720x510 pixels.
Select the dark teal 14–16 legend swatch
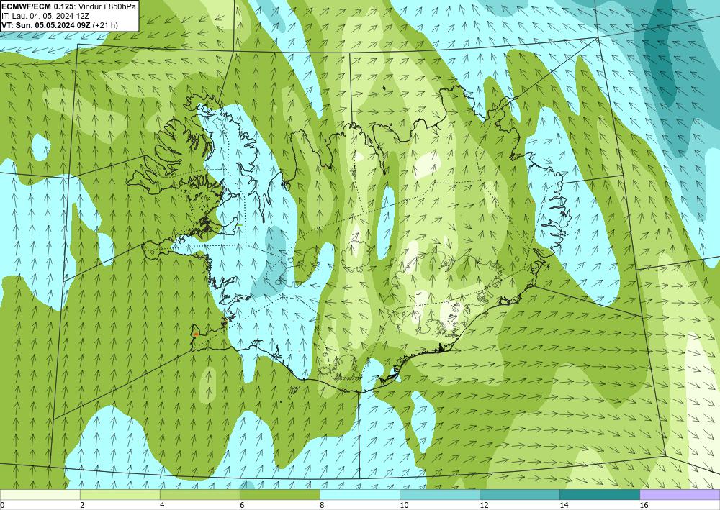600,494
